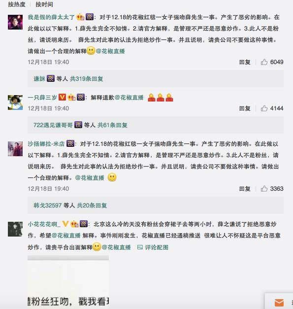Open 评论配图 comment image link
The image size is (293, 309).
point(153,247)
